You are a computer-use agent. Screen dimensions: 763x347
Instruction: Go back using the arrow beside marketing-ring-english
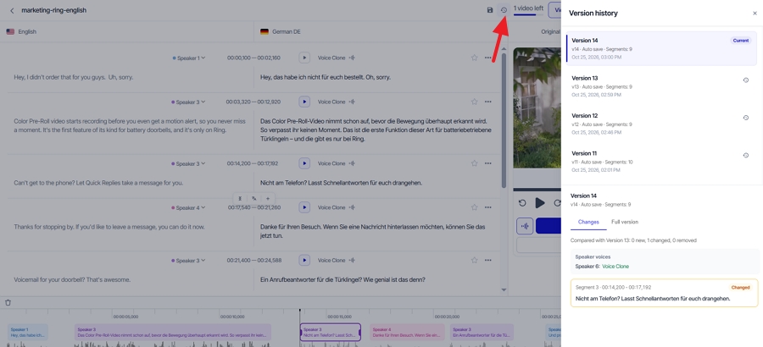click(x=12, y=10)
